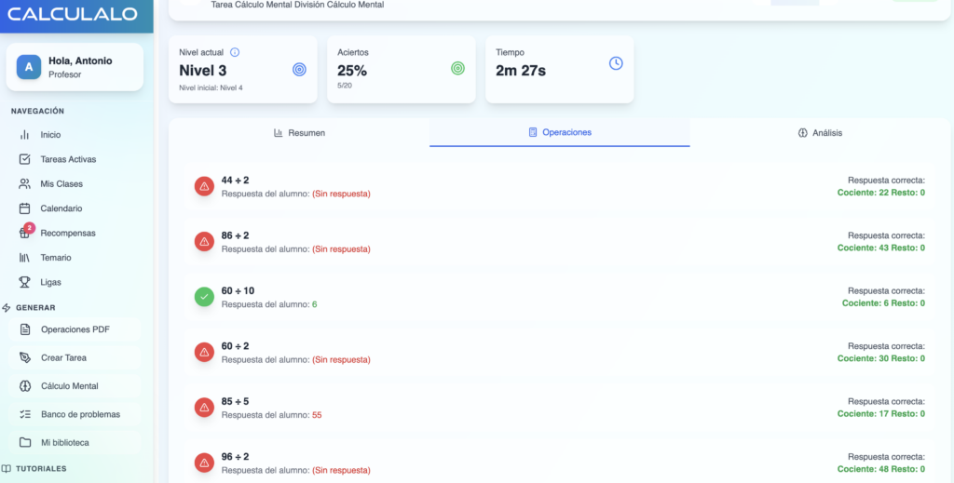This screenshot has width=954, height=483.
Task: Click the Nivel 3 value
Action: point(202,71)
